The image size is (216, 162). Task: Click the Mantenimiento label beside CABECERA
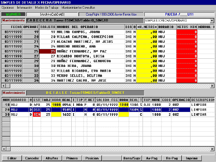click(x=13, y=20)
